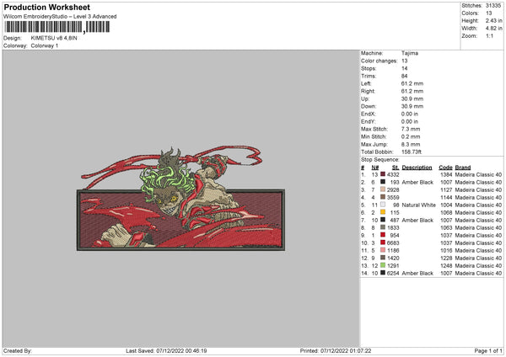Click thread code "1127"

point(446,189)
